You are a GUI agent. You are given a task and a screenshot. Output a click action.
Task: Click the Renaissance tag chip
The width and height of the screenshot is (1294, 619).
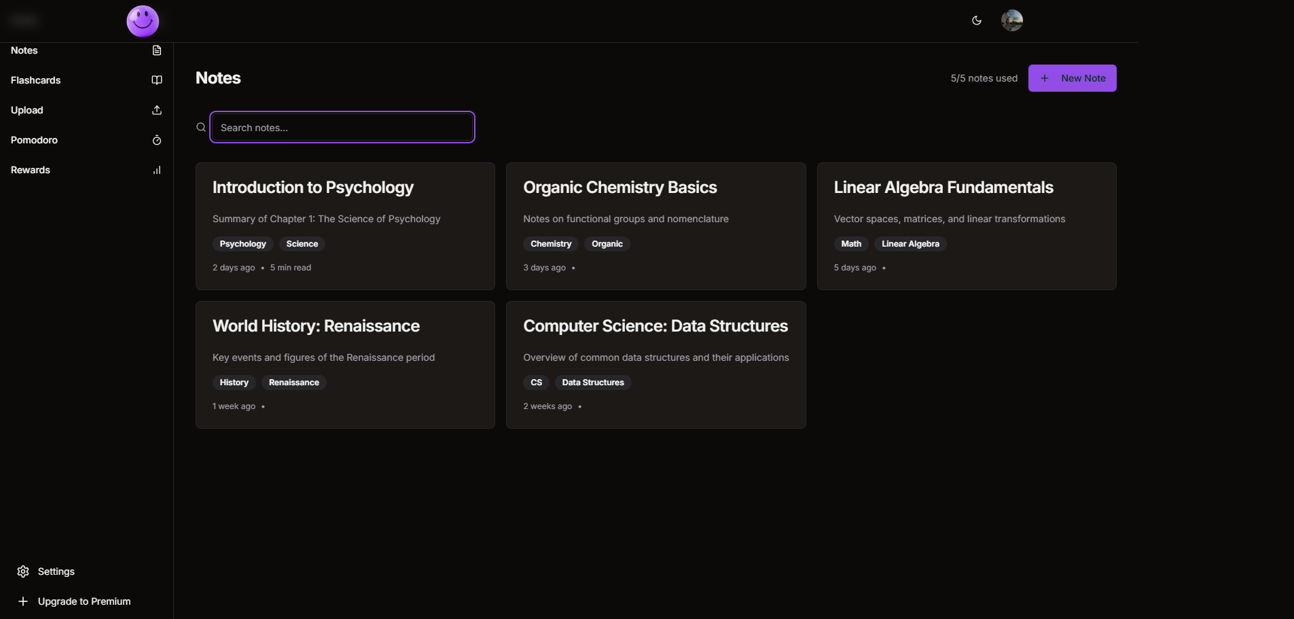coord(293,383)
